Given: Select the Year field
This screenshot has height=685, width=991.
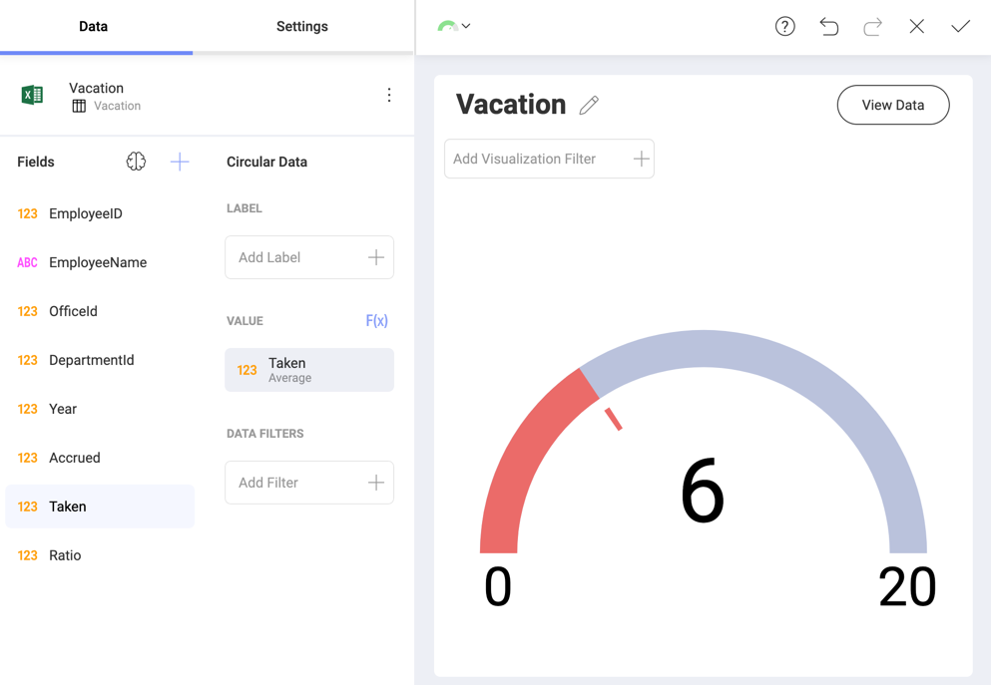Looking at the screenshot, I should point(100,409).
